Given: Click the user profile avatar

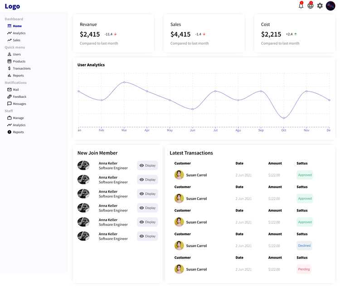Looking at the screenshot, I should point(330,5).
